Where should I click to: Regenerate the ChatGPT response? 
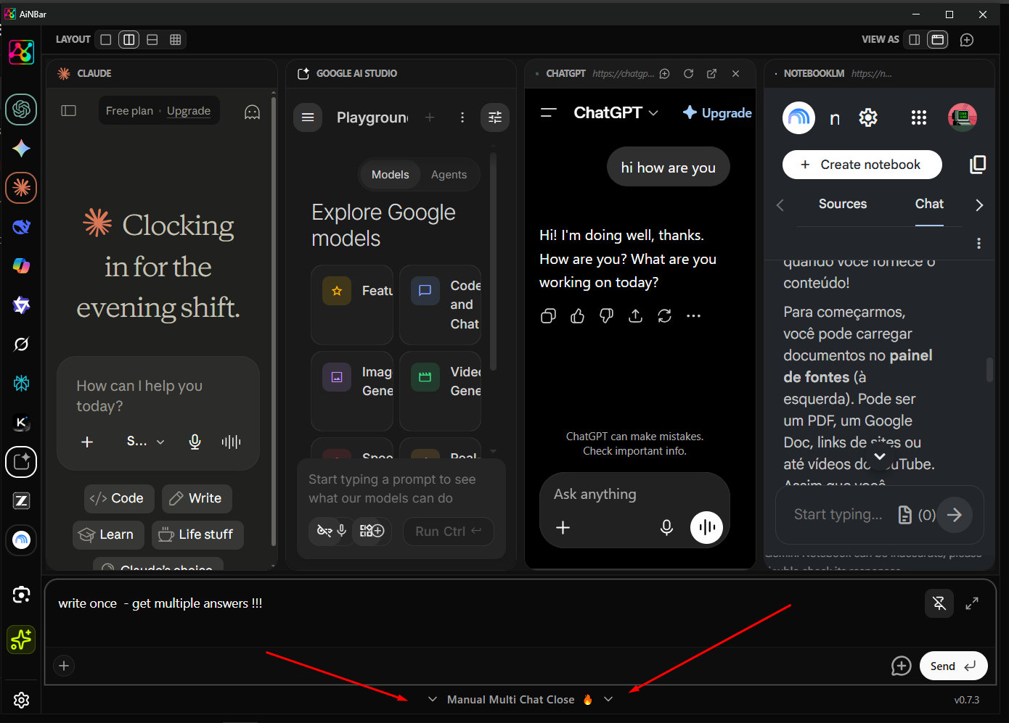[x=665, y=315]
